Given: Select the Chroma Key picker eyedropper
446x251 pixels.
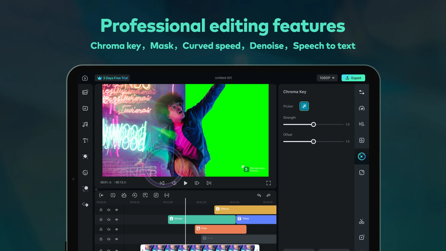Looking at the screenshot, I should pyautogui.click(x=304, y=106).
